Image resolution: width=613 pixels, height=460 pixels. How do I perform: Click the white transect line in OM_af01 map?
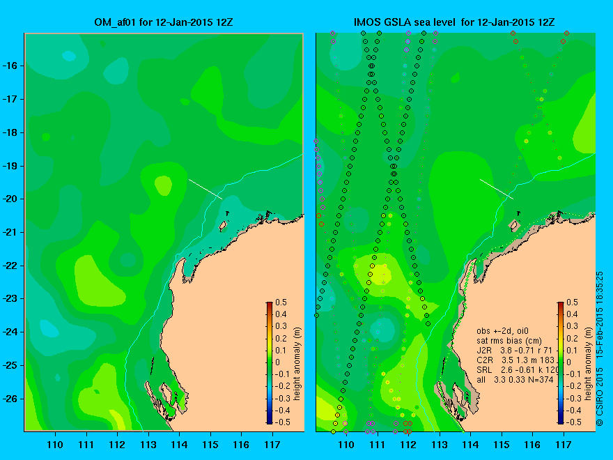[205, 190]
